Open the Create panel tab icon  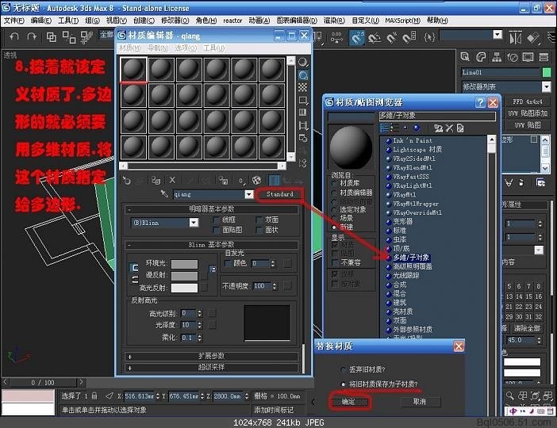[465, 57]
